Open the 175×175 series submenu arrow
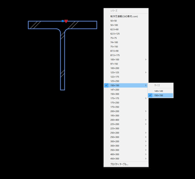 [145, 98]
